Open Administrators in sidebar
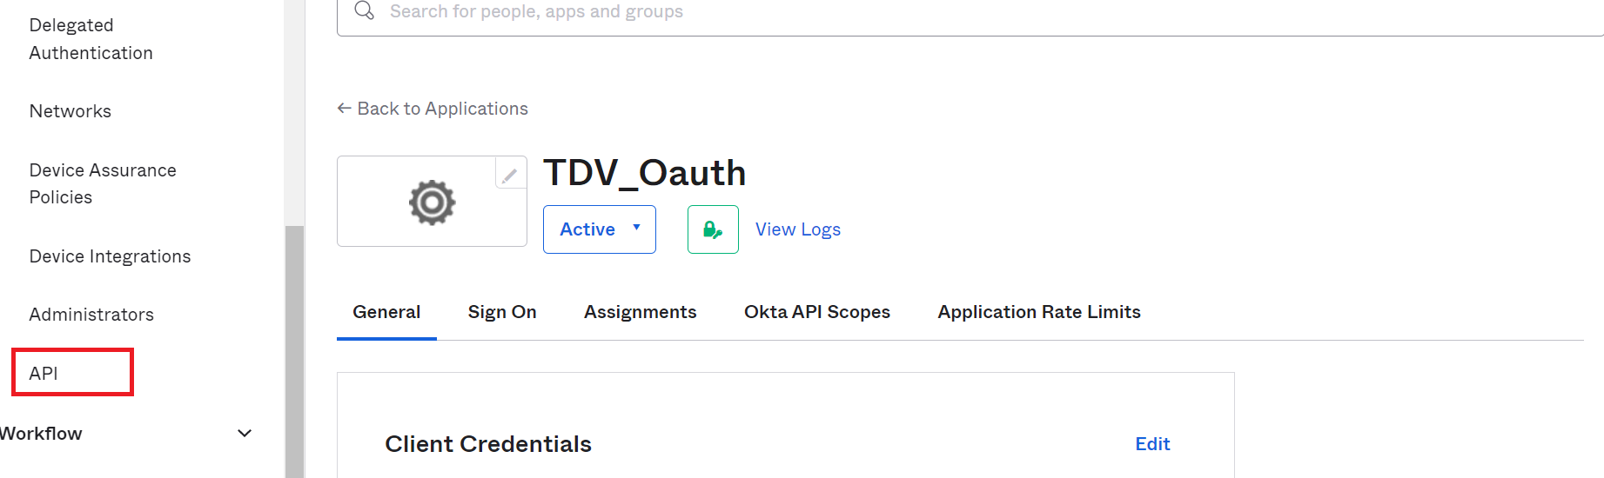The width and height of the screenshot is (1604, 478). pos(91,315)
